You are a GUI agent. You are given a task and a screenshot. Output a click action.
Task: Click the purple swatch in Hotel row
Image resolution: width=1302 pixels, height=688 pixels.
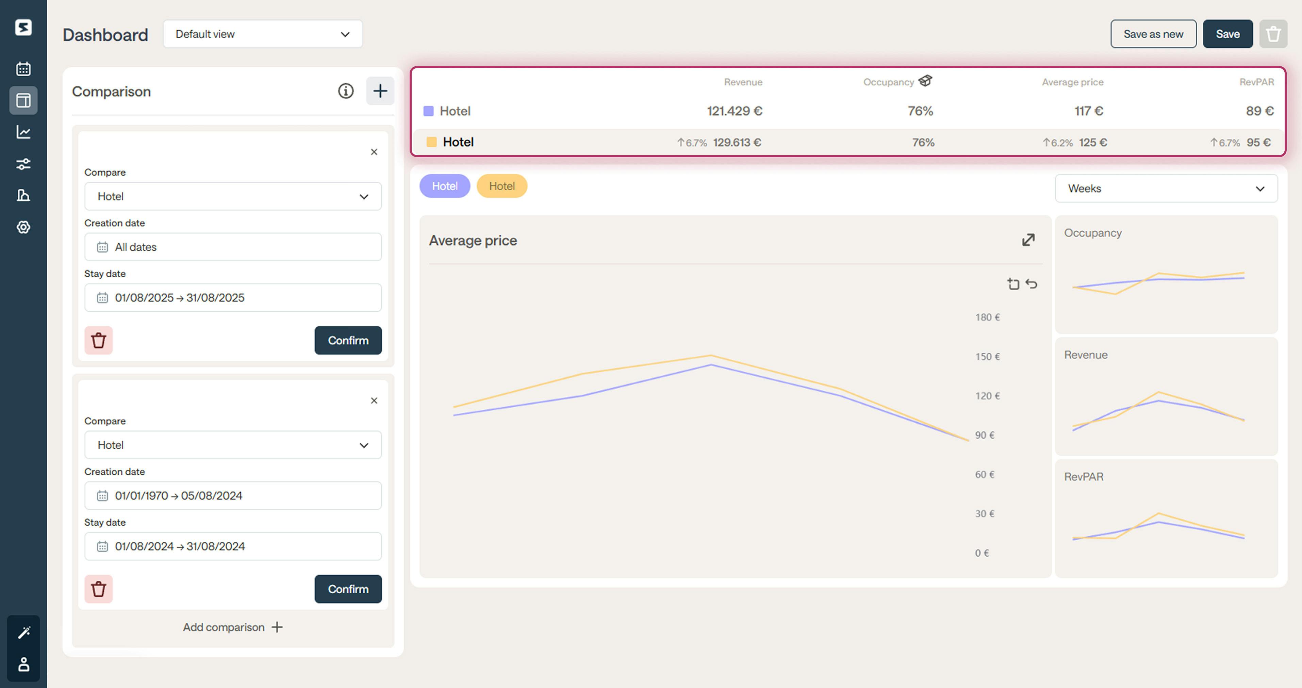429,111
